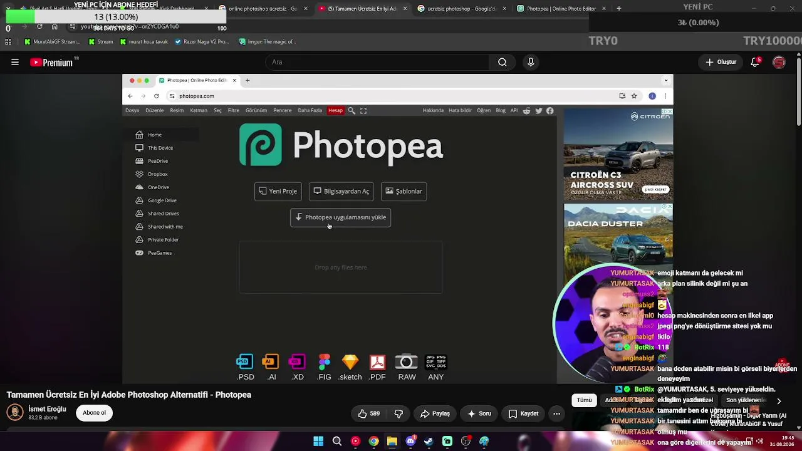Open the Dosya menu in Photopea

(132, 111)
